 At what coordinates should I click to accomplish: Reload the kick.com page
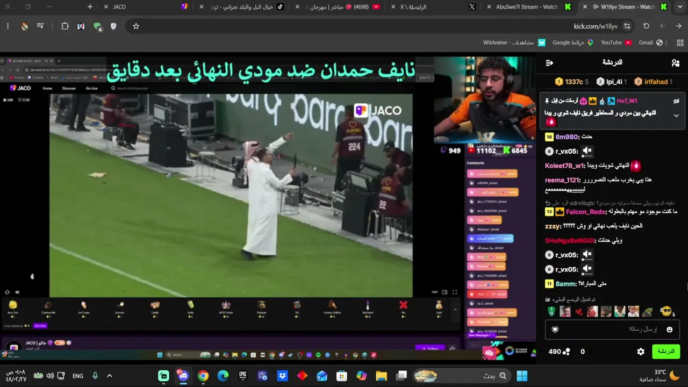point(646,26)
